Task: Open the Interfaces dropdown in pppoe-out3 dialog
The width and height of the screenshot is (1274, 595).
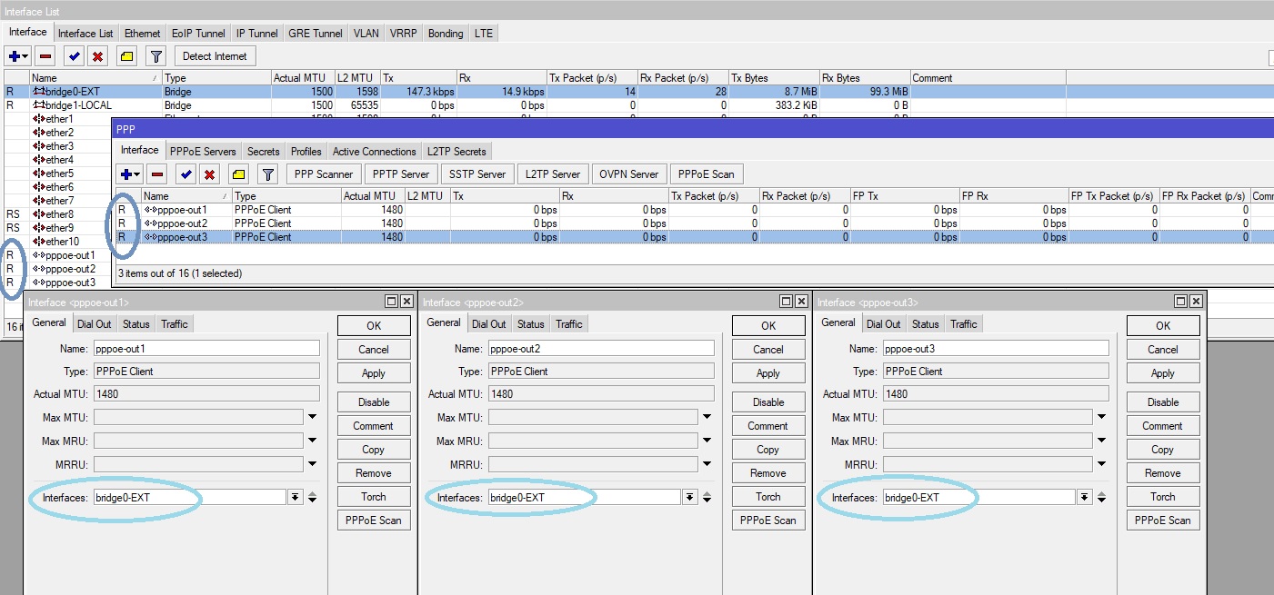Action: (x=1084, y=497)
